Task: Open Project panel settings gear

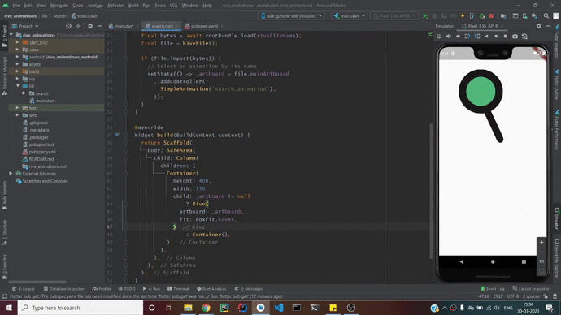Action: 90,26
